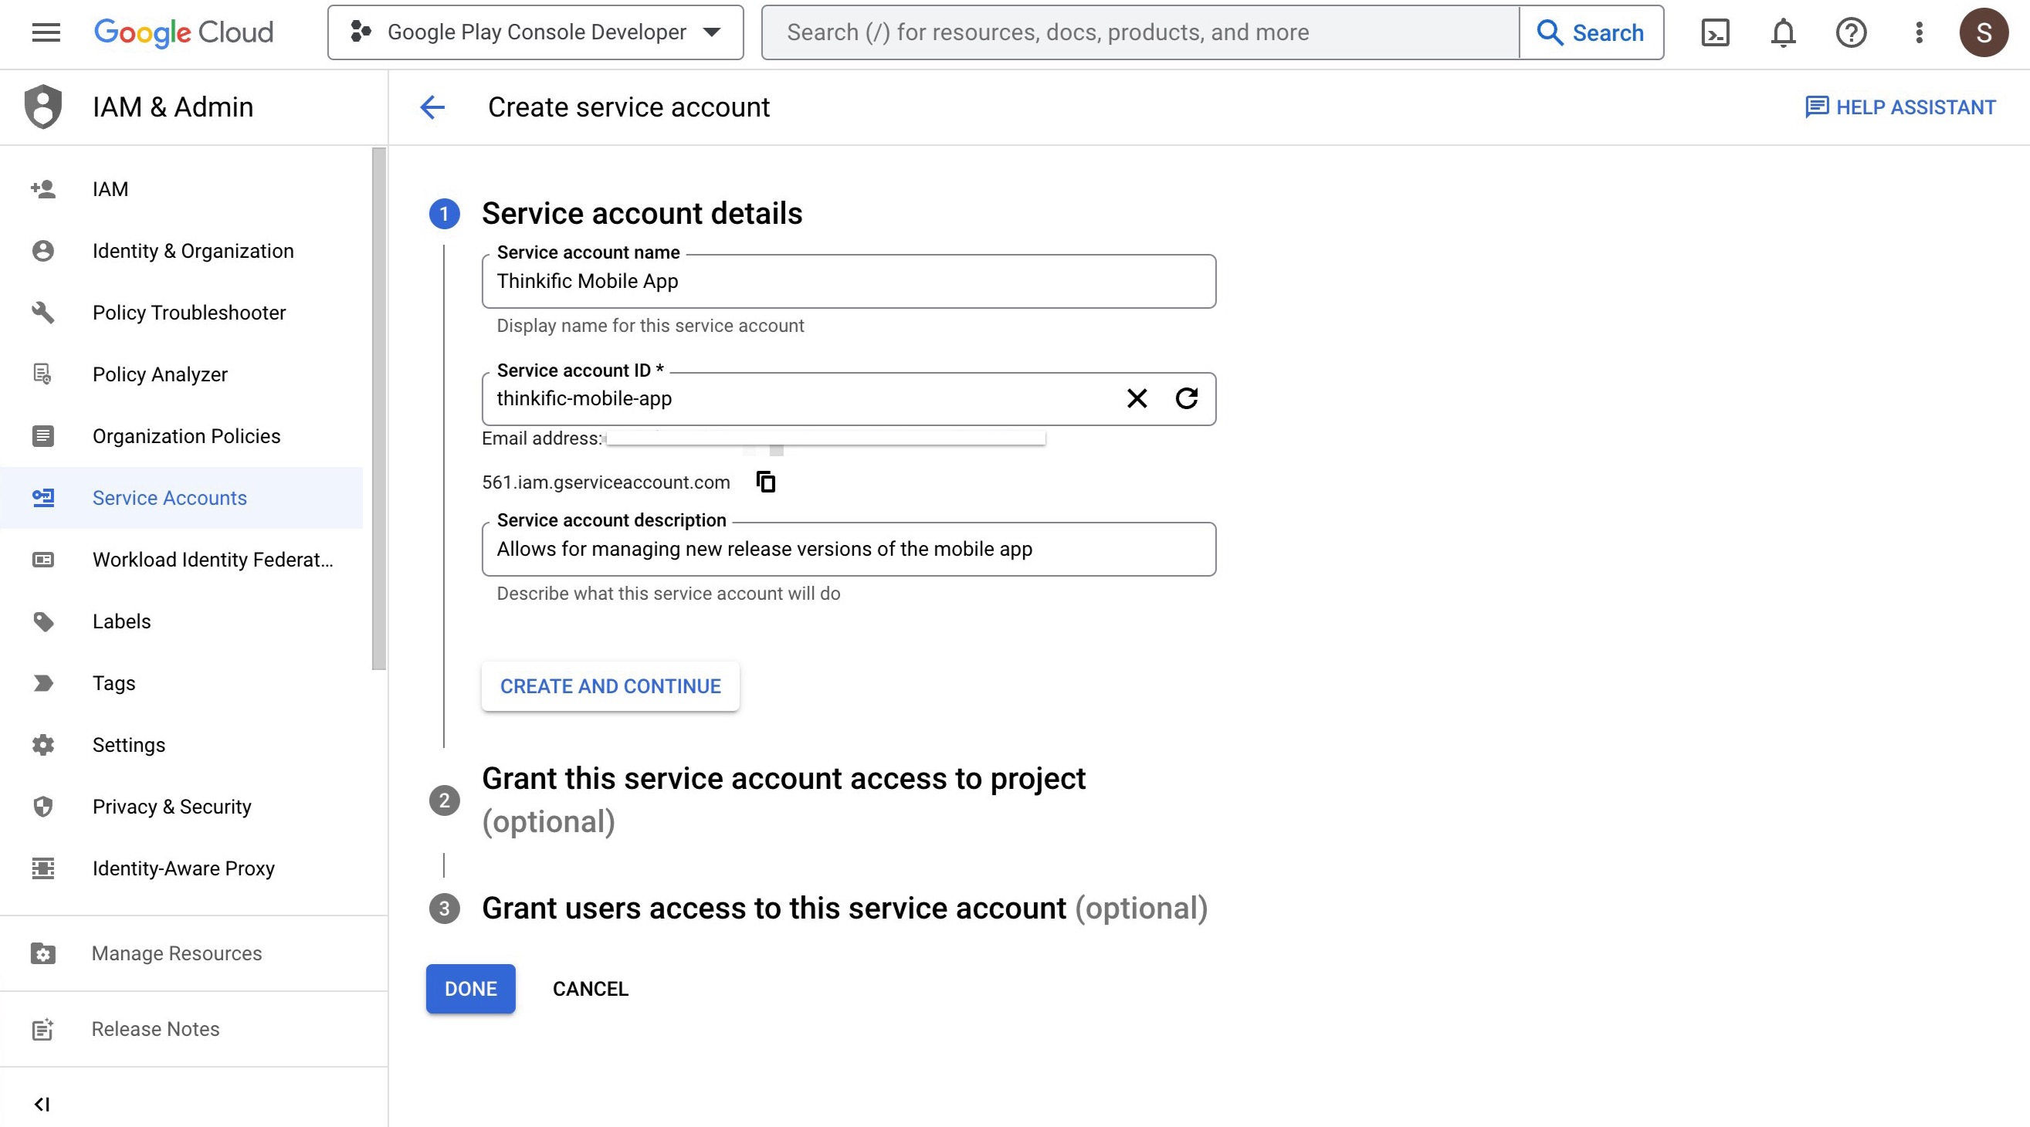Screen dimensions: 2030x1127
Task: Open Tags in the sidebar
Action: [x=181, y=683]
